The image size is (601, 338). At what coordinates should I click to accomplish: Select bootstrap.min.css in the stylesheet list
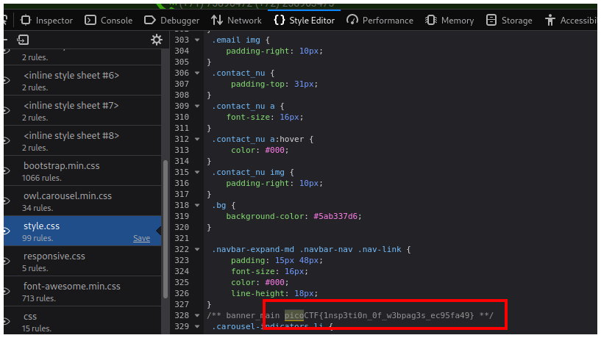click(x=61, y=166)
